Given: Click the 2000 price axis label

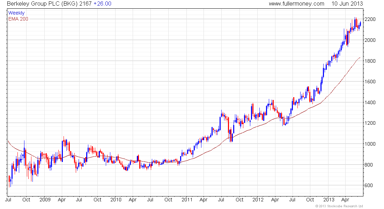Looking at the screenshot, I should pyautogui.click(x=370, y=40).
